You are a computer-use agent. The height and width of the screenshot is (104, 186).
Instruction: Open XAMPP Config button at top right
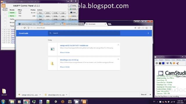[73, 5]
